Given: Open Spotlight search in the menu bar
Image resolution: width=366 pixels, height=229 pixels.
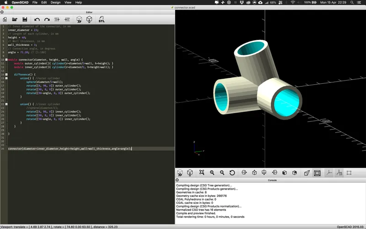Looking at the screenshot, I should [x=352, y=2].
